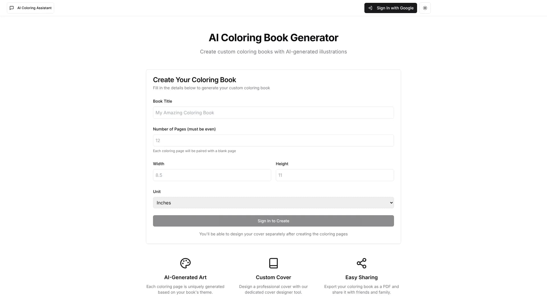Click the chat bubble icon beside AI Coloring Assistant
Viewport: 547px width, 307px height.
12,8
